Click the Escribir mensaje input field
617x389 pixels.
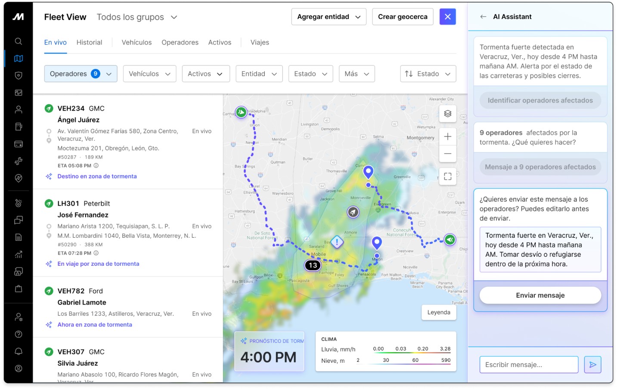tap(528, 365)
